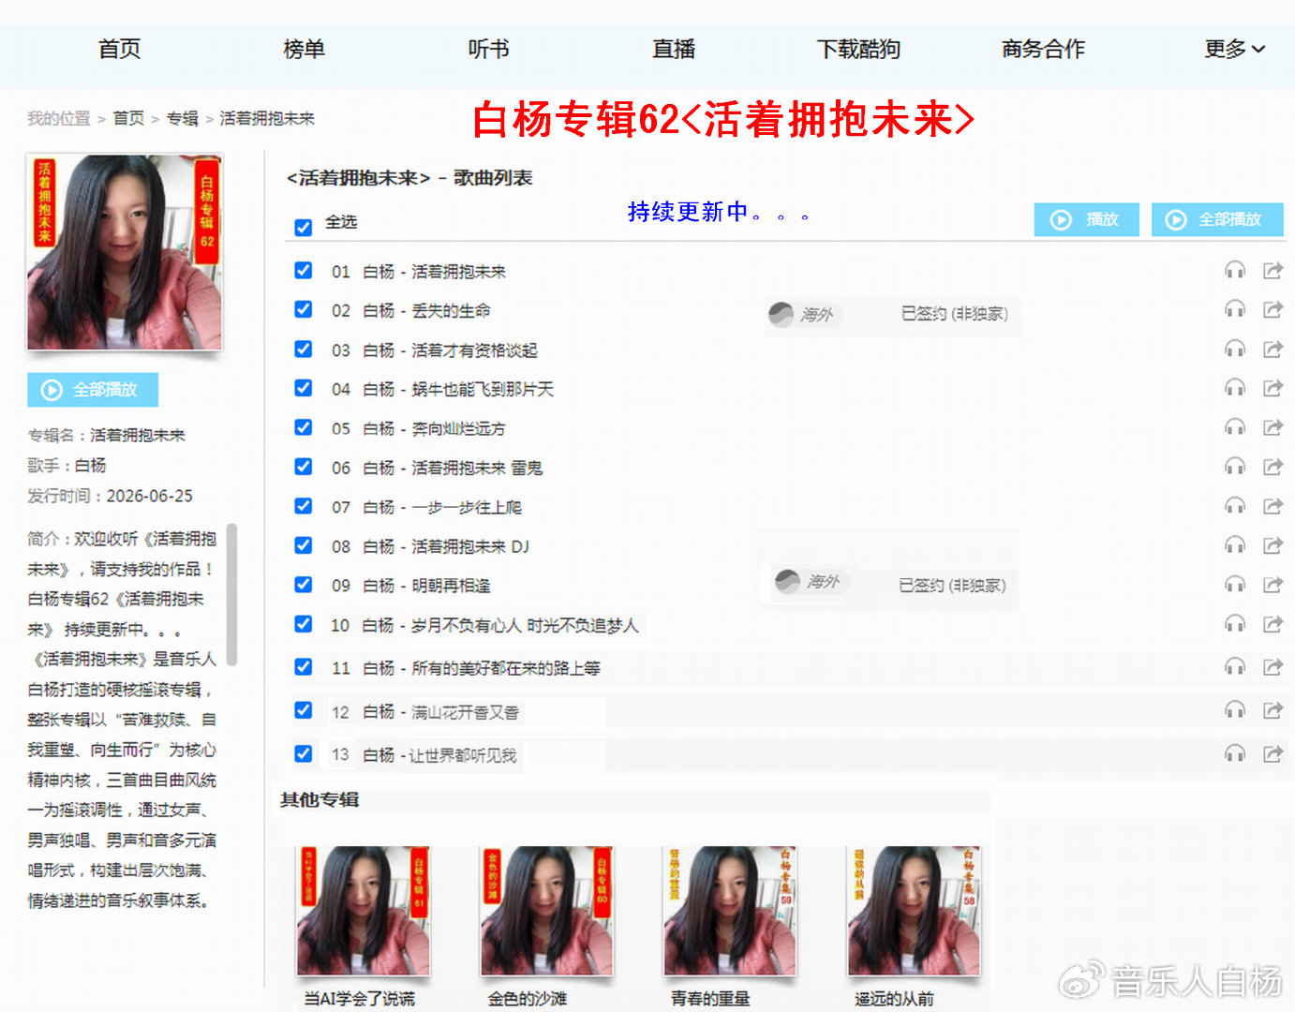The width and height of the screenshot is (1295, 1012).
Task: Share track 13 让世界都听见我
Action: coord(1273,753)
